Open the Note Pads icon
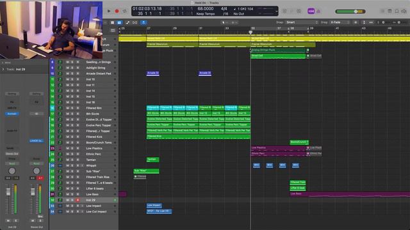 389,11
